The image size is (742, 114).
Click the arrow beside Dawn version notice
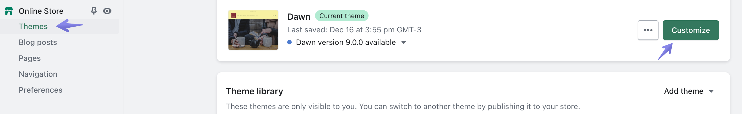coord(404,42)
